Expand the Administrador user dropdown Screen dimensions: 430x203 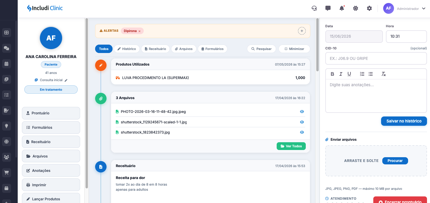424,8
